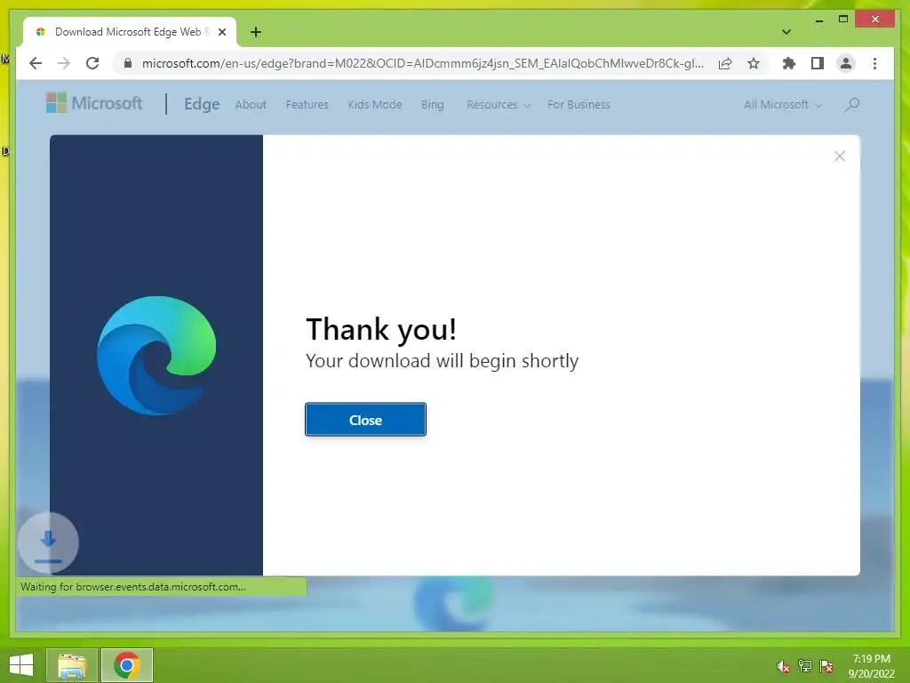Open the Chrome profile avatar
The image size is (910, 683).
point(846,63)
